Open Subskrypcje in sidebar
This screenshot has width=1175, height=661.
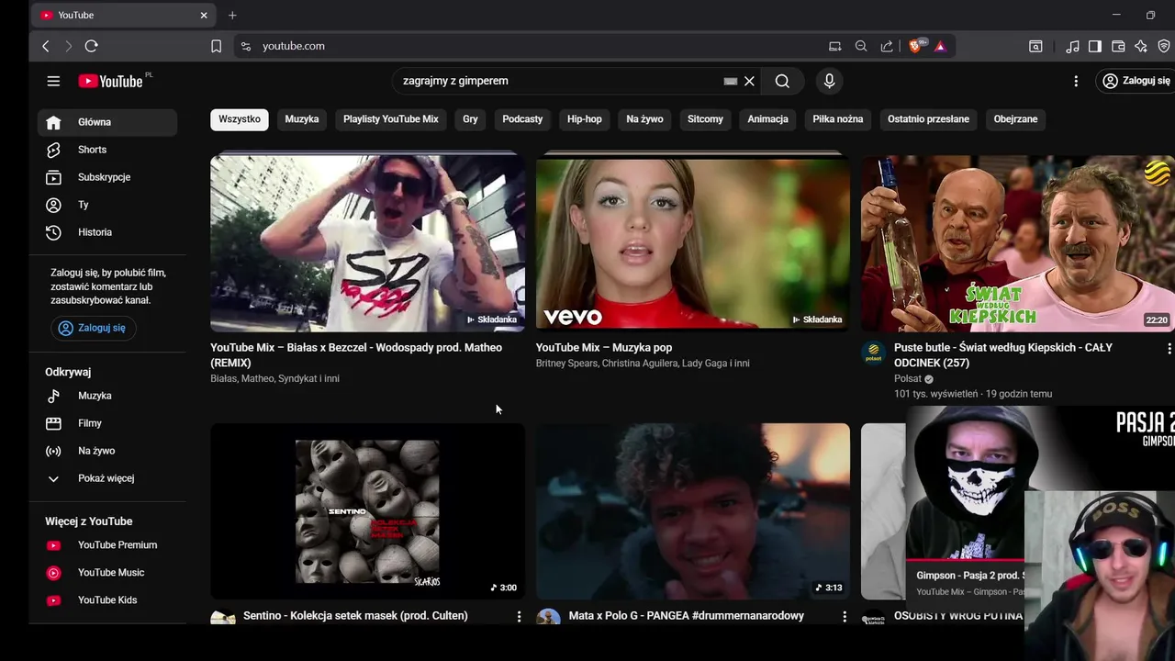pyautogui.click(x=107, y=177)
